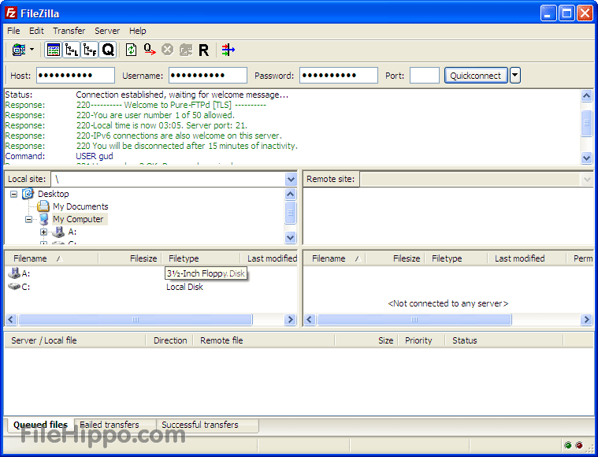Click the Quickconnect button
This screenshot has width=598, height=457.
coord(475,76)
